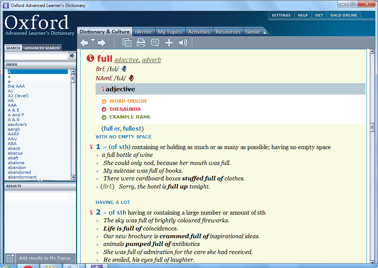Open the iWriter tab

144,32
